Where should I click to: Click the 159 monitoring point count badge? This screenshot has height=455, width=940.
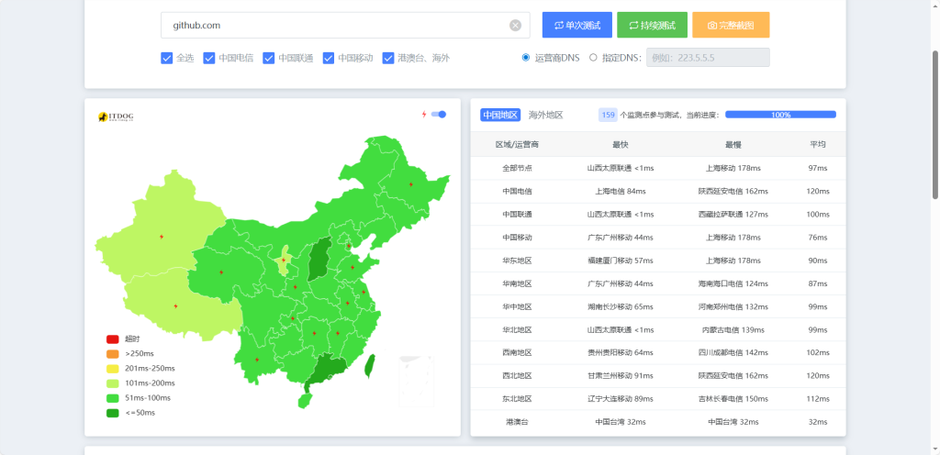[608, 115]
